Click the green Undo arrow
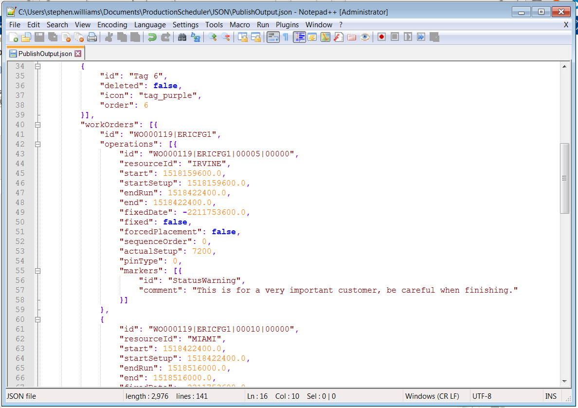578x408 pixels. 152,37
